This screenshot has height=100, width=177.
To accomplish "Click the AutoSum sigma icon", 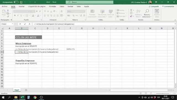I will 131,10.
